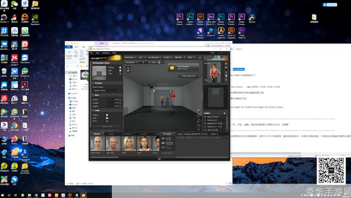The height and width of the screenshot is (198, 351).
Task: Click the cross arrows icon beside camera preview
Action: tap(226, 80)
